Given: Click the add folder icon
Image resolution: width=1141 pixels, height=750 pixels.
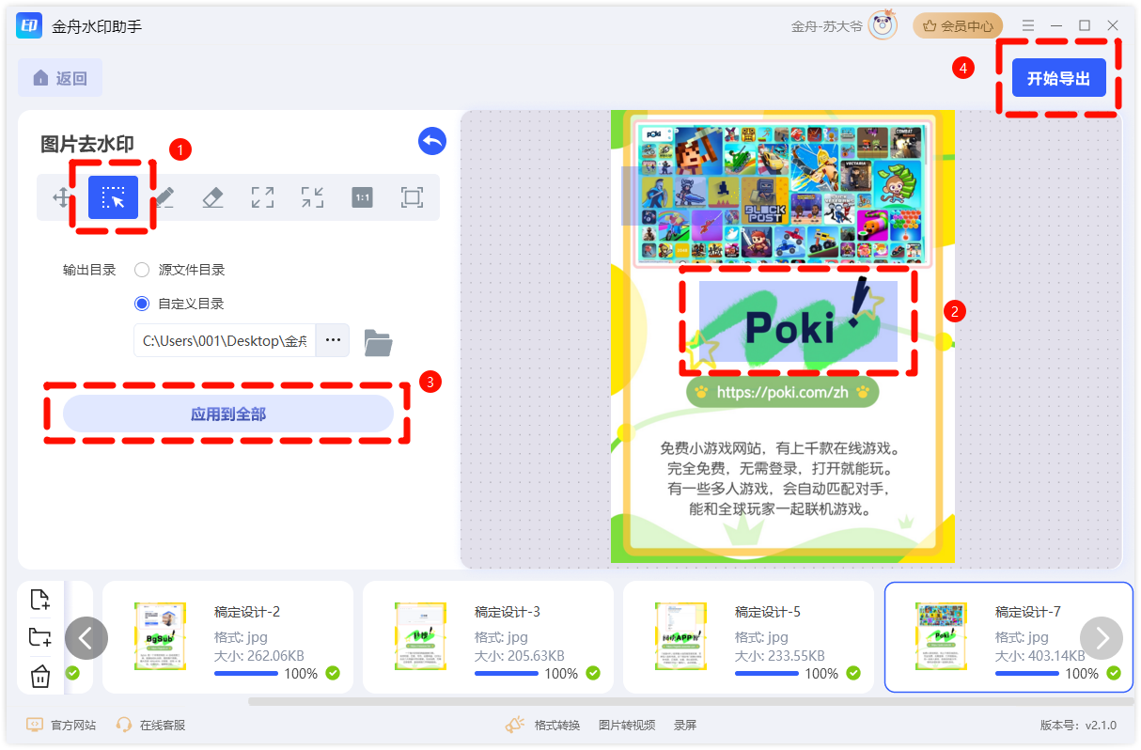Looking at the screenshot, I should [39, 638].
